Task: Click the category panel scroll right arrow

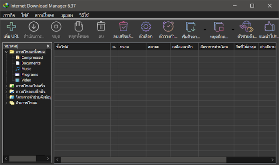Action: point(48,158)
